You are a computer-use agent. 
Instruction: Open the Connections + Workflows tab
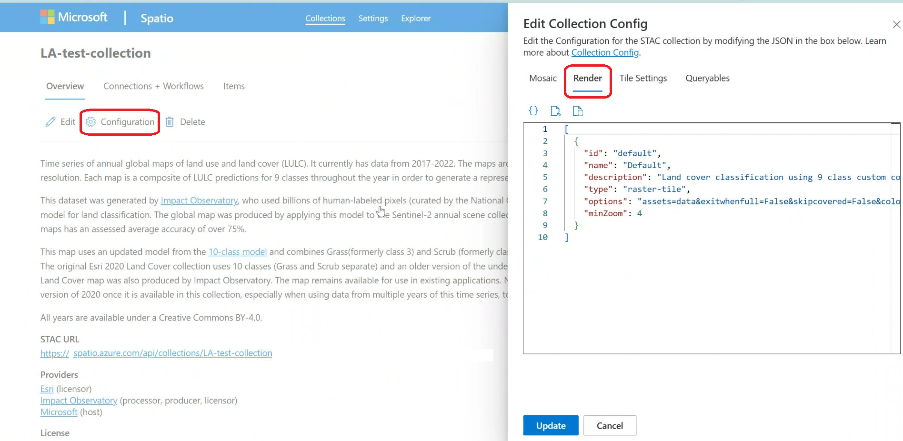tap(153, 86)
